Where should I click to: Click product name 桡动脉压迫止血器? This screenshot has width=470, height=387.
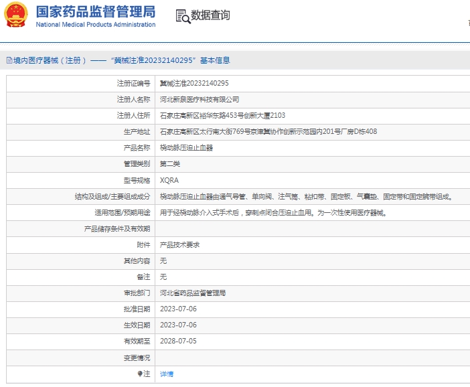pyautogui.click(x=186, y=148)
